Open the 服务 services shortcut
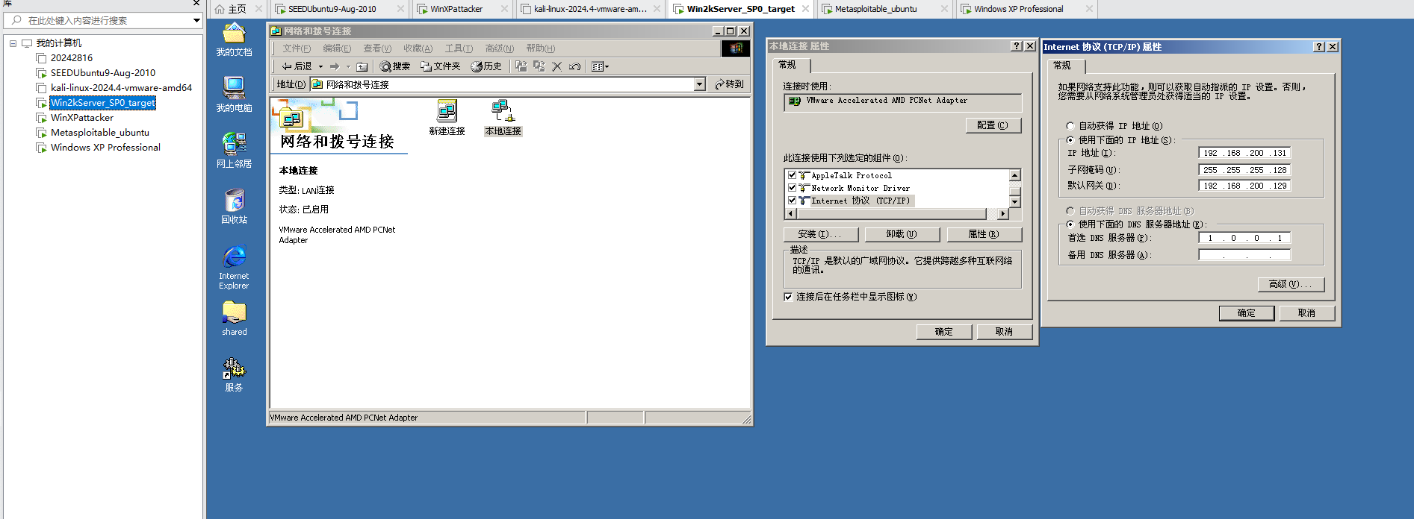Screen dimensions: 1414x519 point(234,374)
